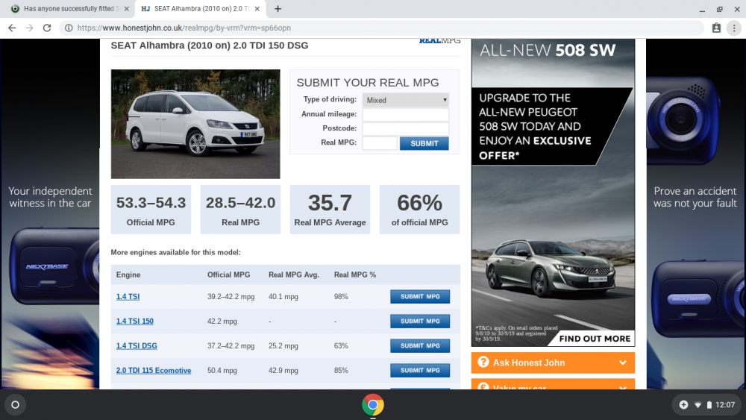
Task: Click SUBMIT MPG for 2.0 TDI 115 Ecomotive
Action: tap(419, 370)
